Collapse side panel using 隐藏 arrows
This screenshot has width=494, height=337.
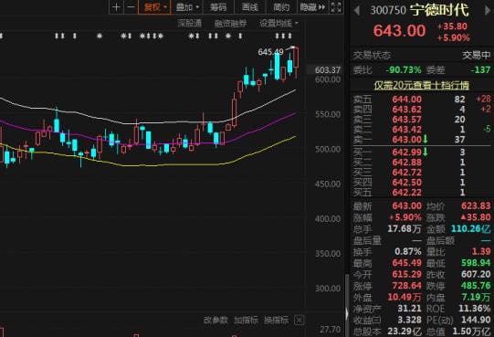[313, 7]
